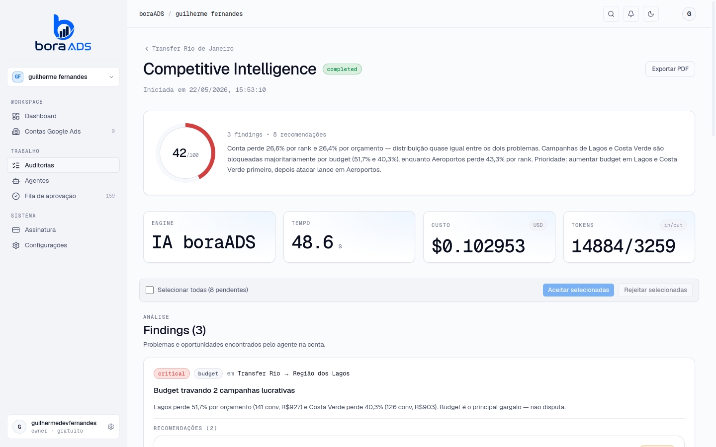This screenshot has width=716, height=447.
Task: Open account settings gear beside guilhermedevfernandes
Action: point(111,427)
